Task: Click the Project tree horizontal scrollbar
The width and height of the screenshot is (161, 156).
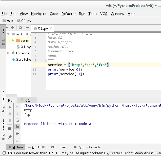Action: coord(12,96)
